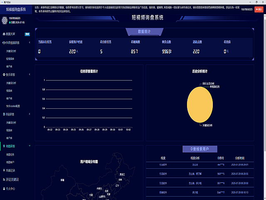Click the B站获客 section icon

click(x=4, y=114)
